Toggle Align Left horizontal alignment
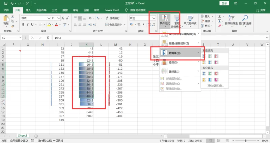This screenshot has height=143, width=270. 75,25
